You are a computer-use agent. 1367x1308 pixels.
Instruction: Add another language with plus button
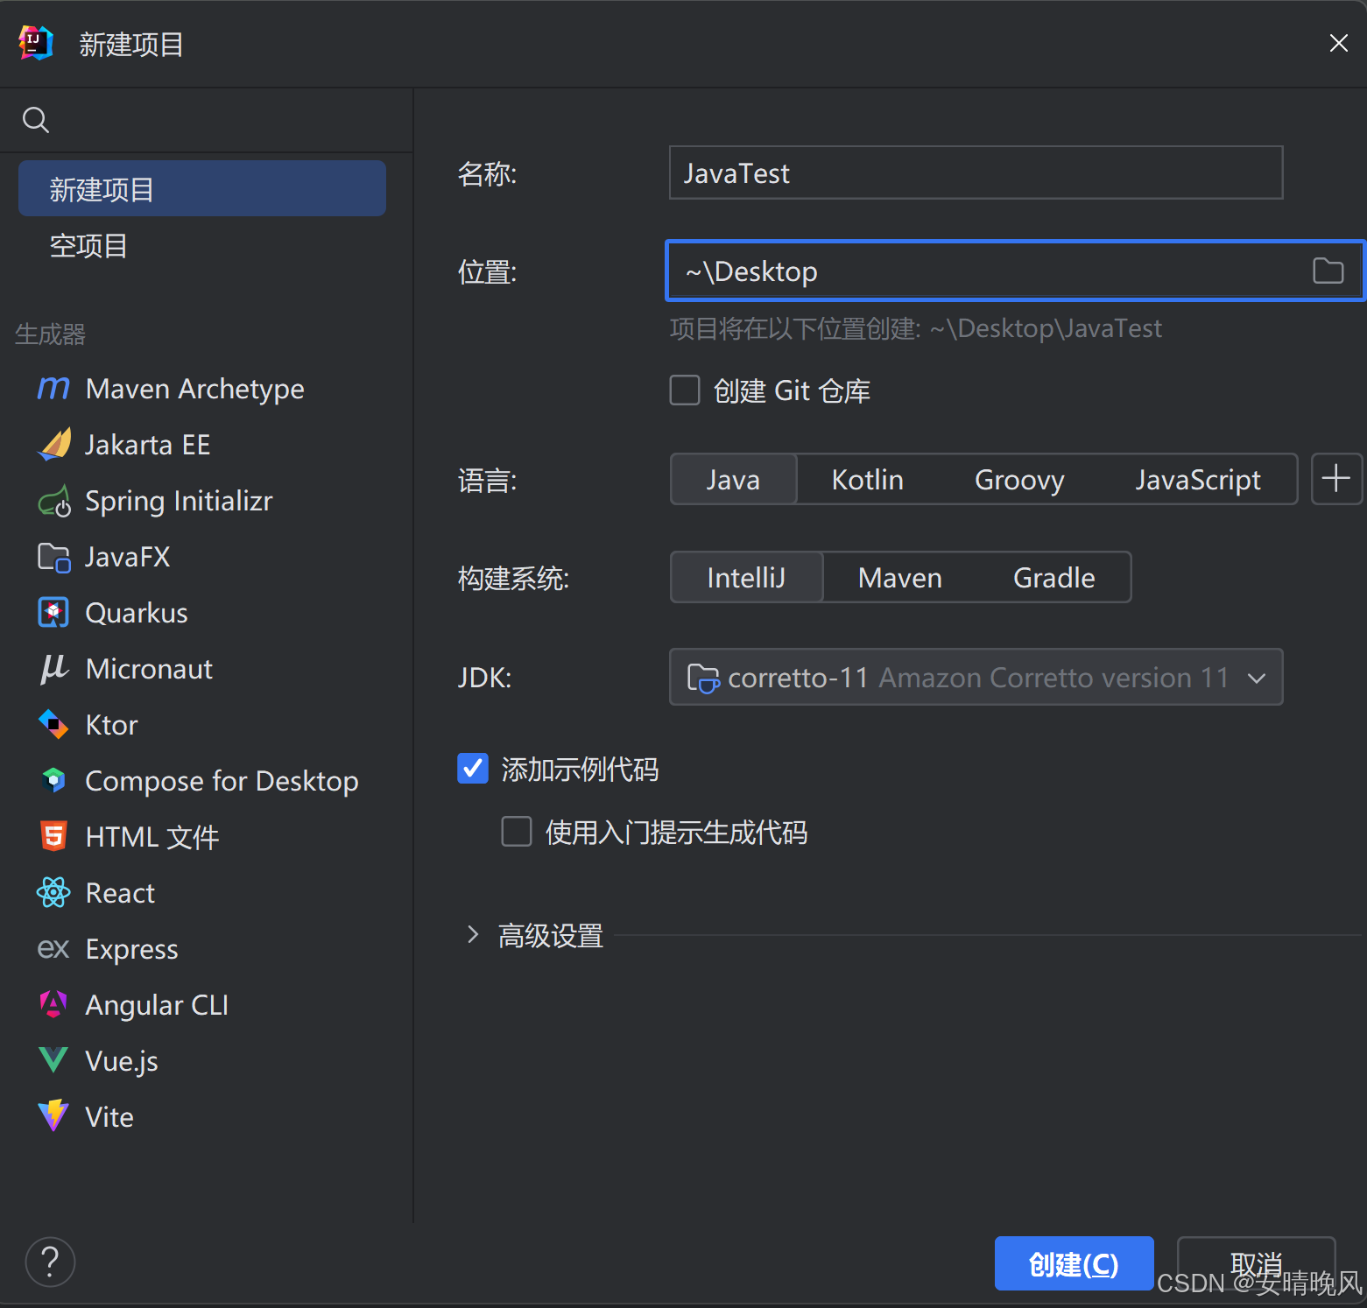point(1335,479)
